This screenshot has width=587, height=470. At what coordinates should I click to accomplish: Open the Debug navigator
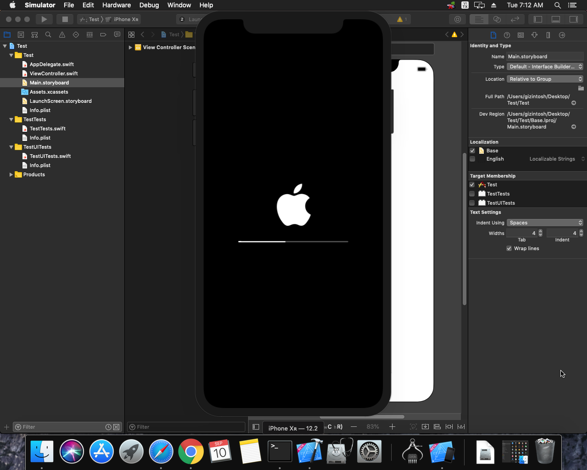pyautogui.click(x=89, y=35)
